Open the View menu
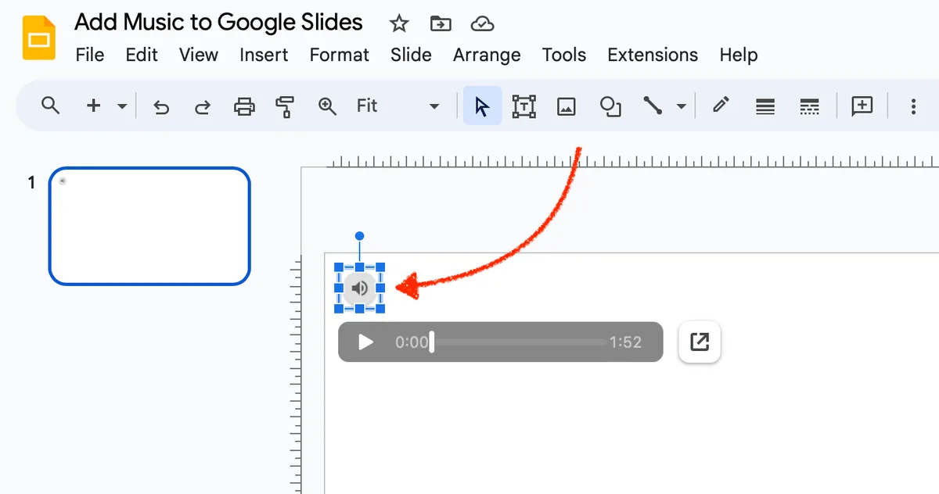Image resolution: width=939 pixels, height=494 pixels. pyautogui.click(x=199, y=55)
